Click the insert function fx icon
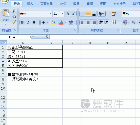140x125 pixels. coord(47,37)
